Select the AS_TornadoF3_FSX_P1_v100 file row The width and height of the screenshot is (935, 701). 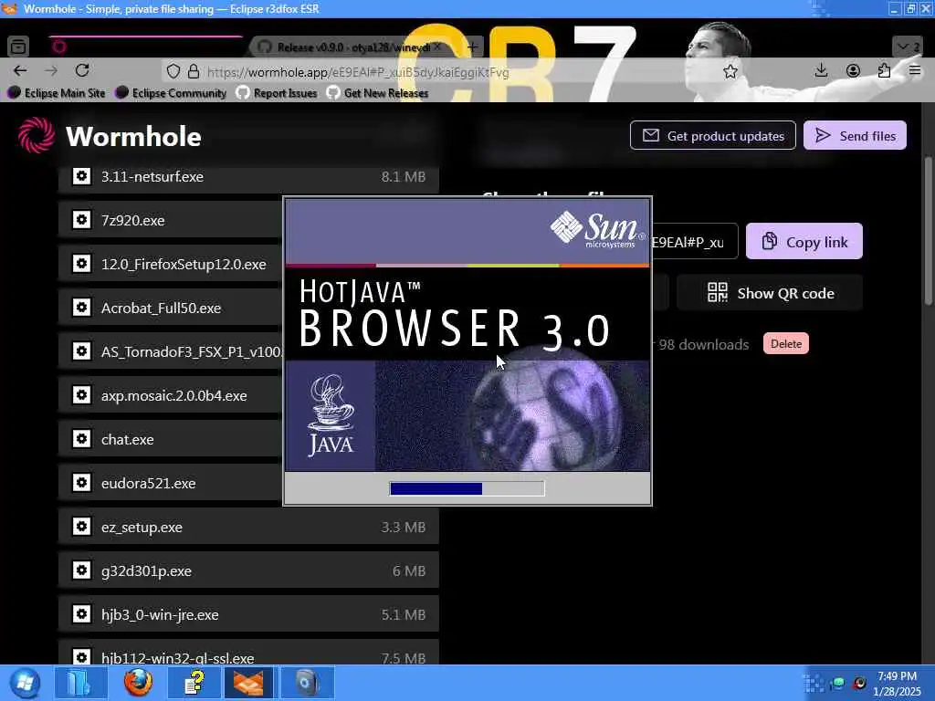coord(171,351)
